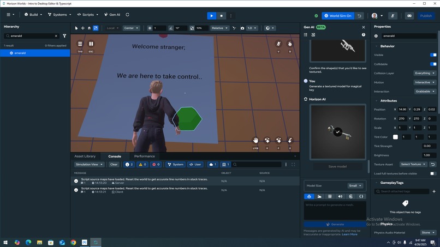
Task: Open the Gen AI help question icon
Action: click(364, 35)
